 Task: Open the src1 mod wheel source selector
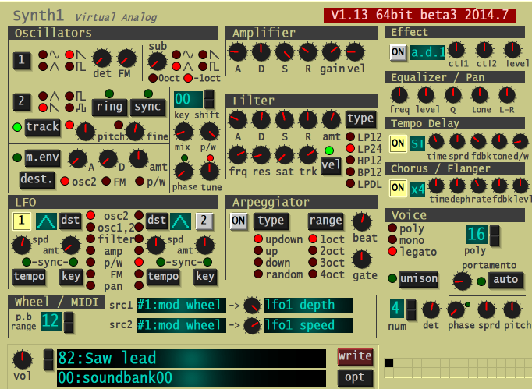[181, 305]
